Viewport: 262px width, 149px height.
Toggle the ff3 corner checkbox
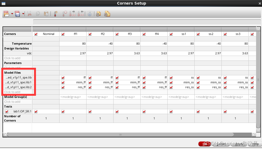(117, 34)
